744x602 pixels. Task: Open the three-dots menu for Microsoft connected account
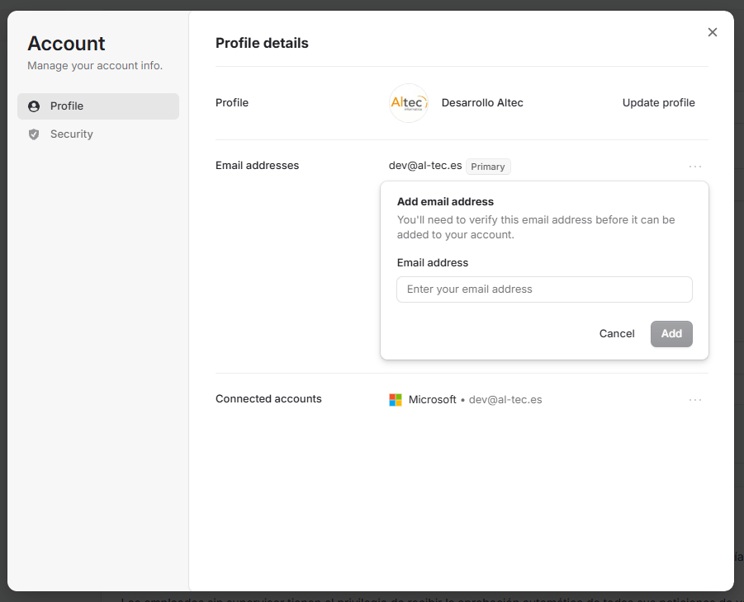click(695, 400)
